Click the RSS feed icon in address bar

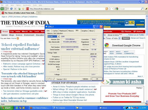[x=106, y=9]
